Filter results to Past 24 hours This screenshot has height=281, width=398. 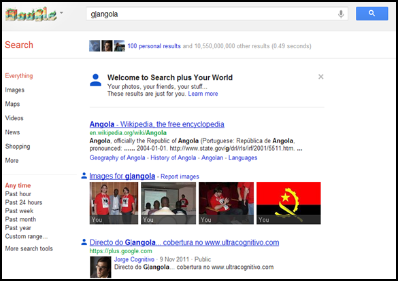[24, 202]
